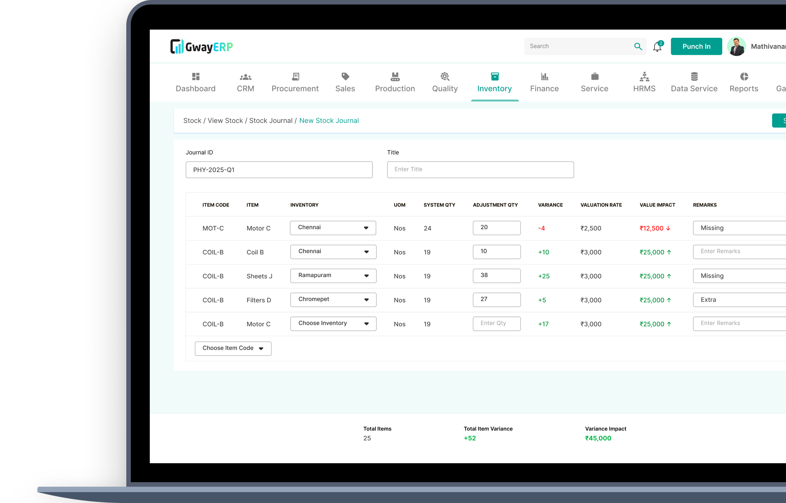This screenshot has width=786, height=503.
Task: Click the GwayERP logo
Action: pyautogui.click(x=201, y=47)
